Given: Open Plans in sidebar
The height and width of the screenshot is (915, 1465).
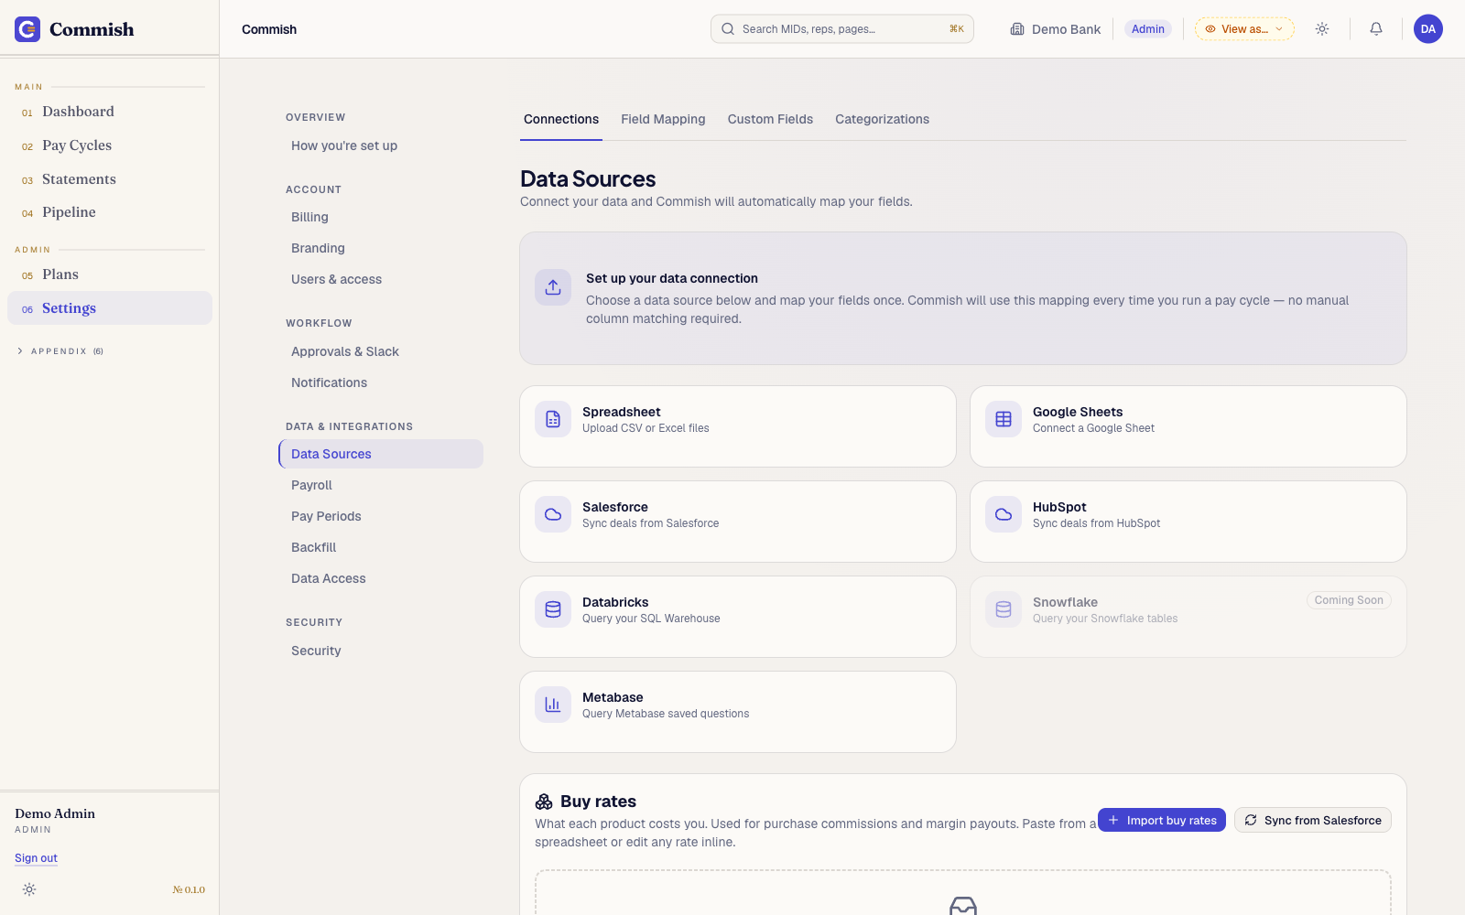Looking at the screenshot, I should (110, 274).
